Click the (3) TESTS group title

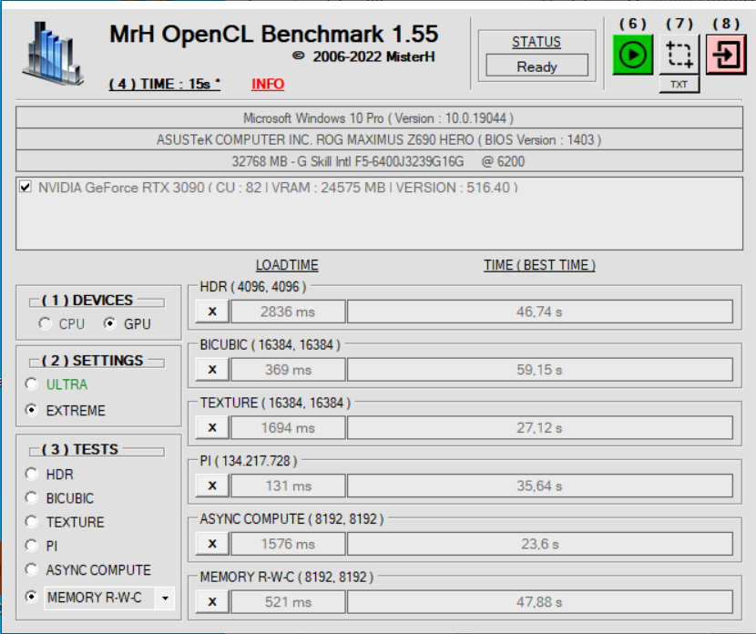tap(80, 449)
